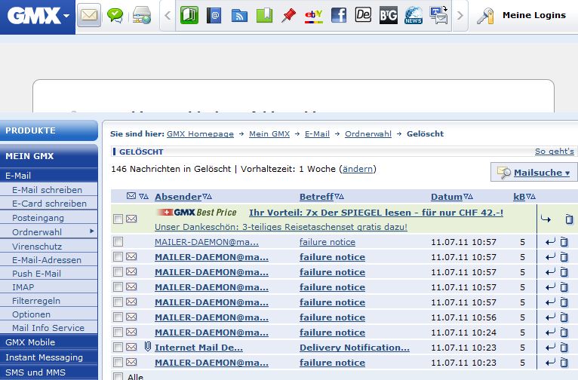Check the 'Alle' select-all checkbox
Viewport: 578px width, 380px height.
(x=118, y=376)
